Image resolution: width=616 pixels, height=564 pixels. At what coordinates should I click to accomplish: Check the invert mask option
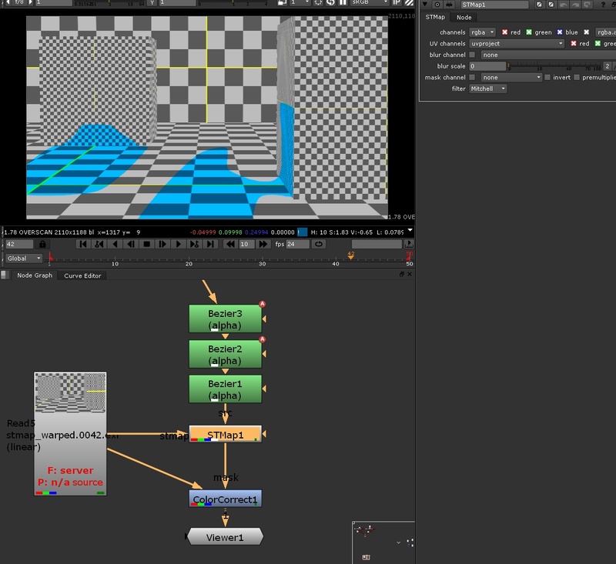click(x=547, y=78)
